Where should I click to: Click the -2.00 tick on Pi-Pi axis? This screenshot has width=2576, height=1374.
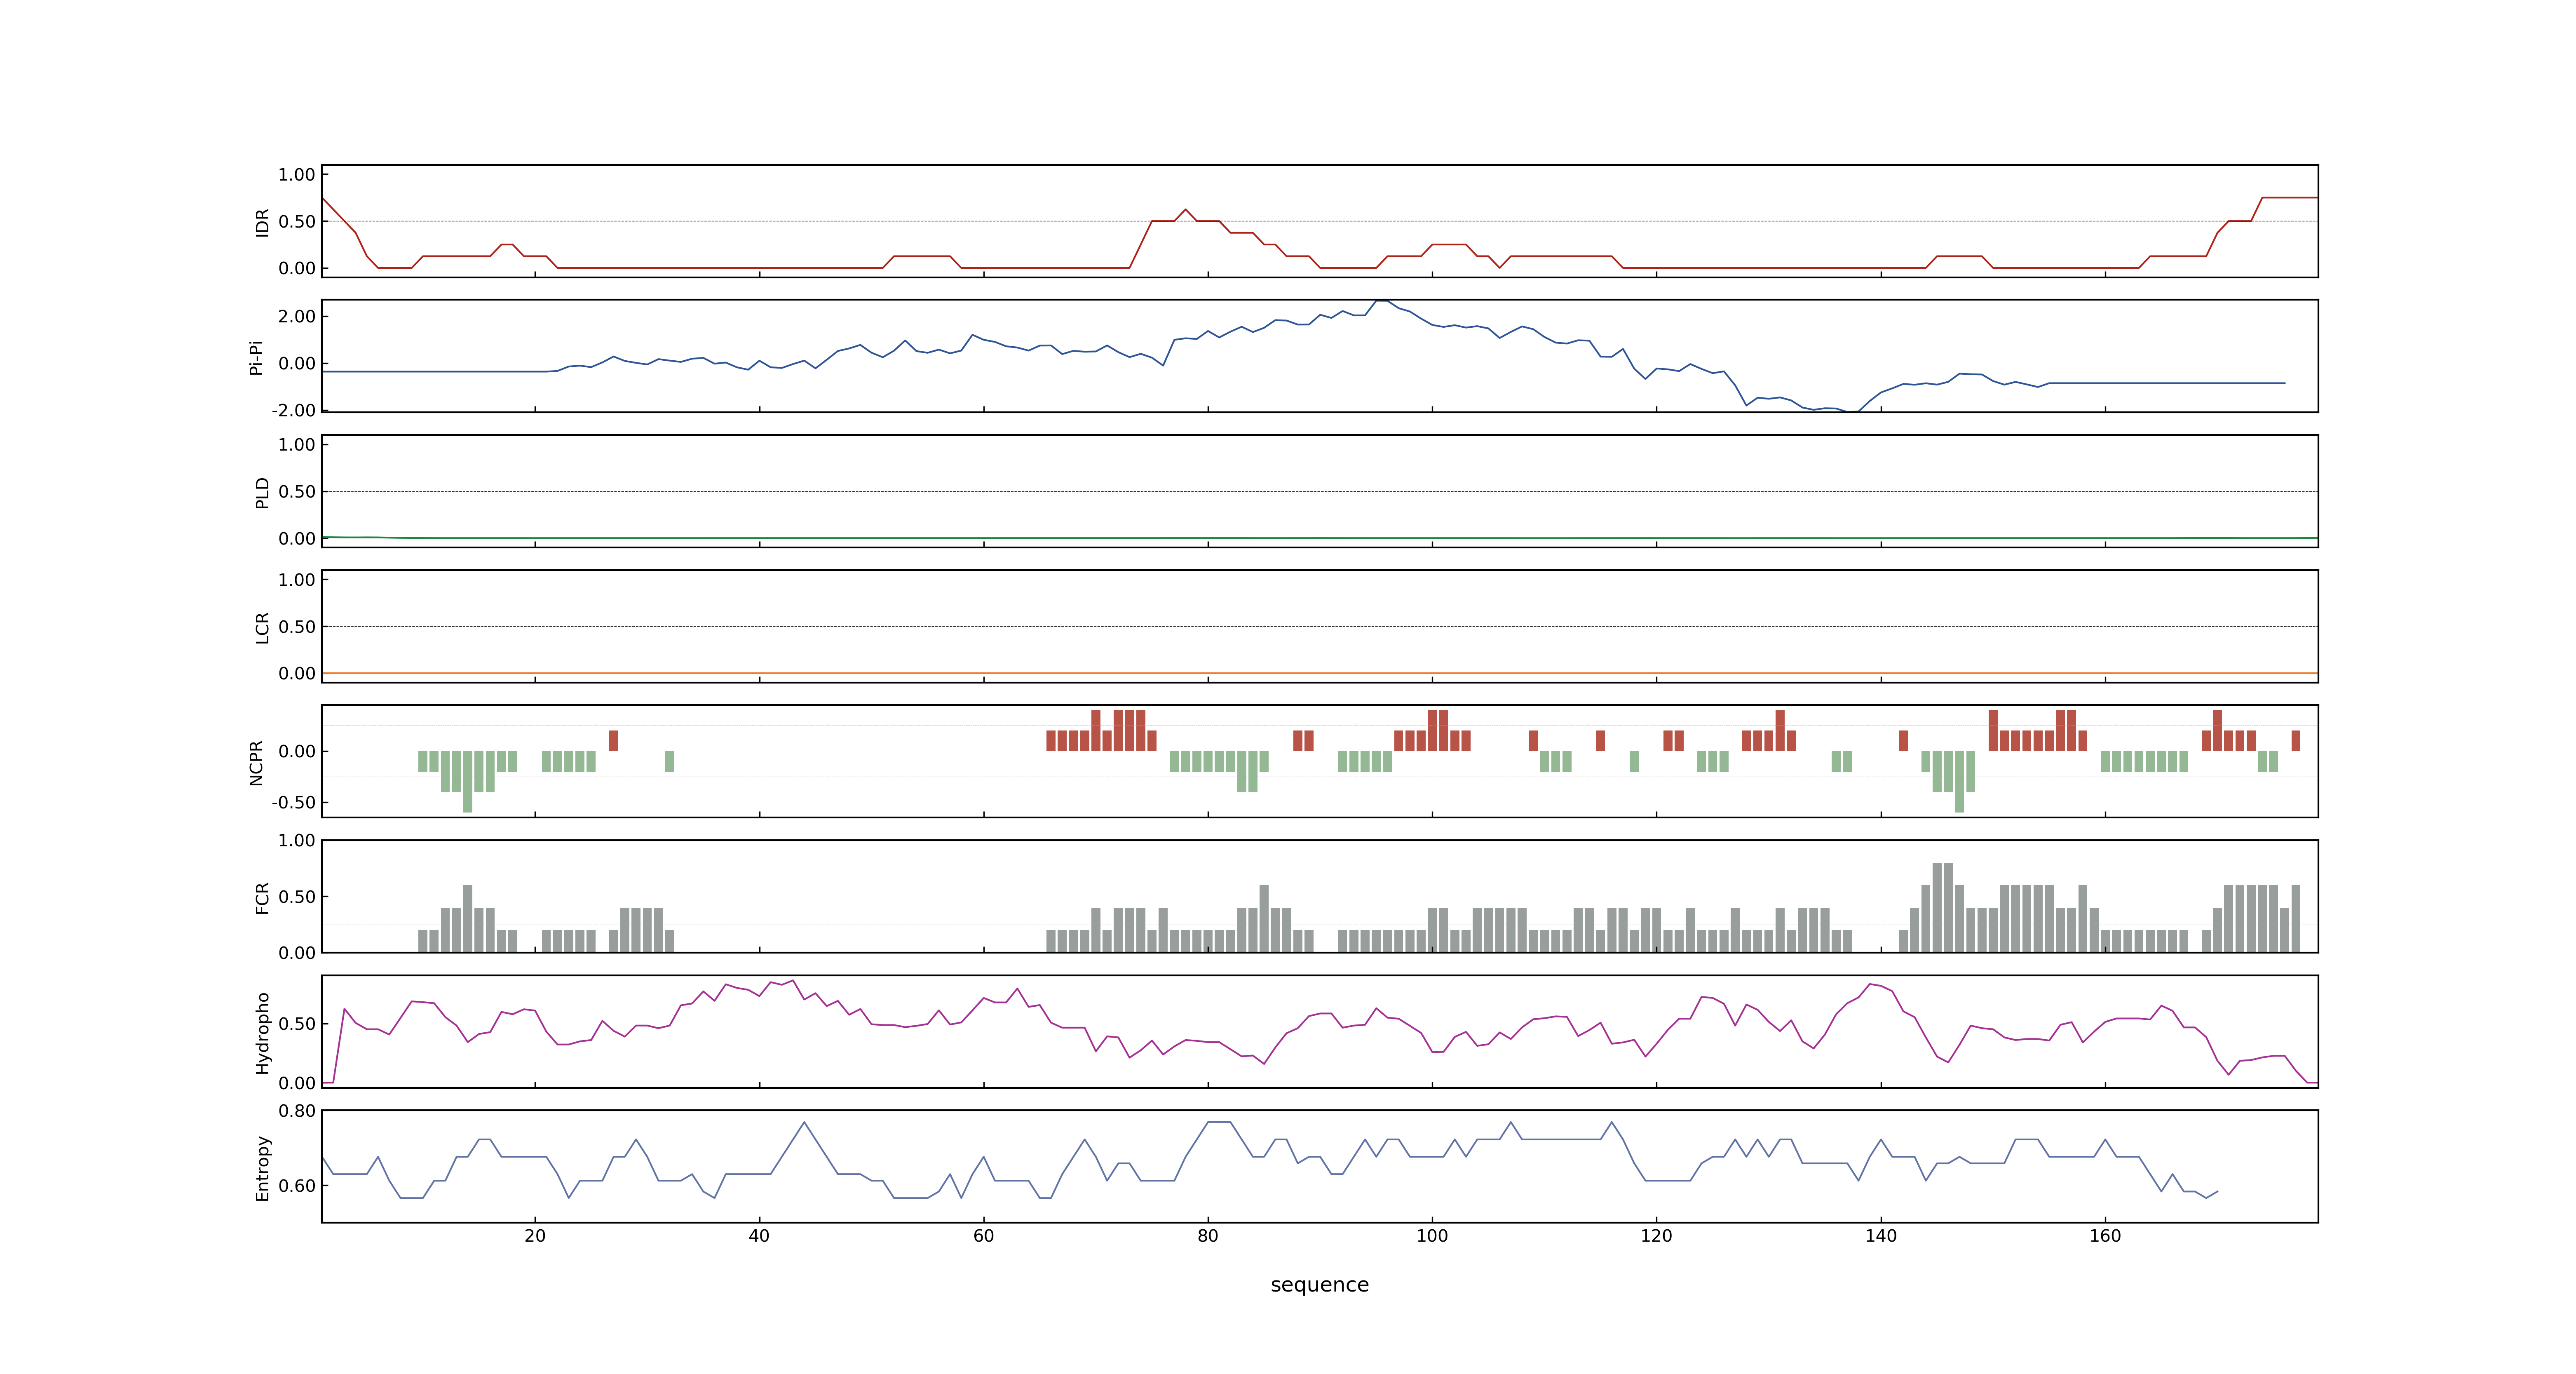293,410
